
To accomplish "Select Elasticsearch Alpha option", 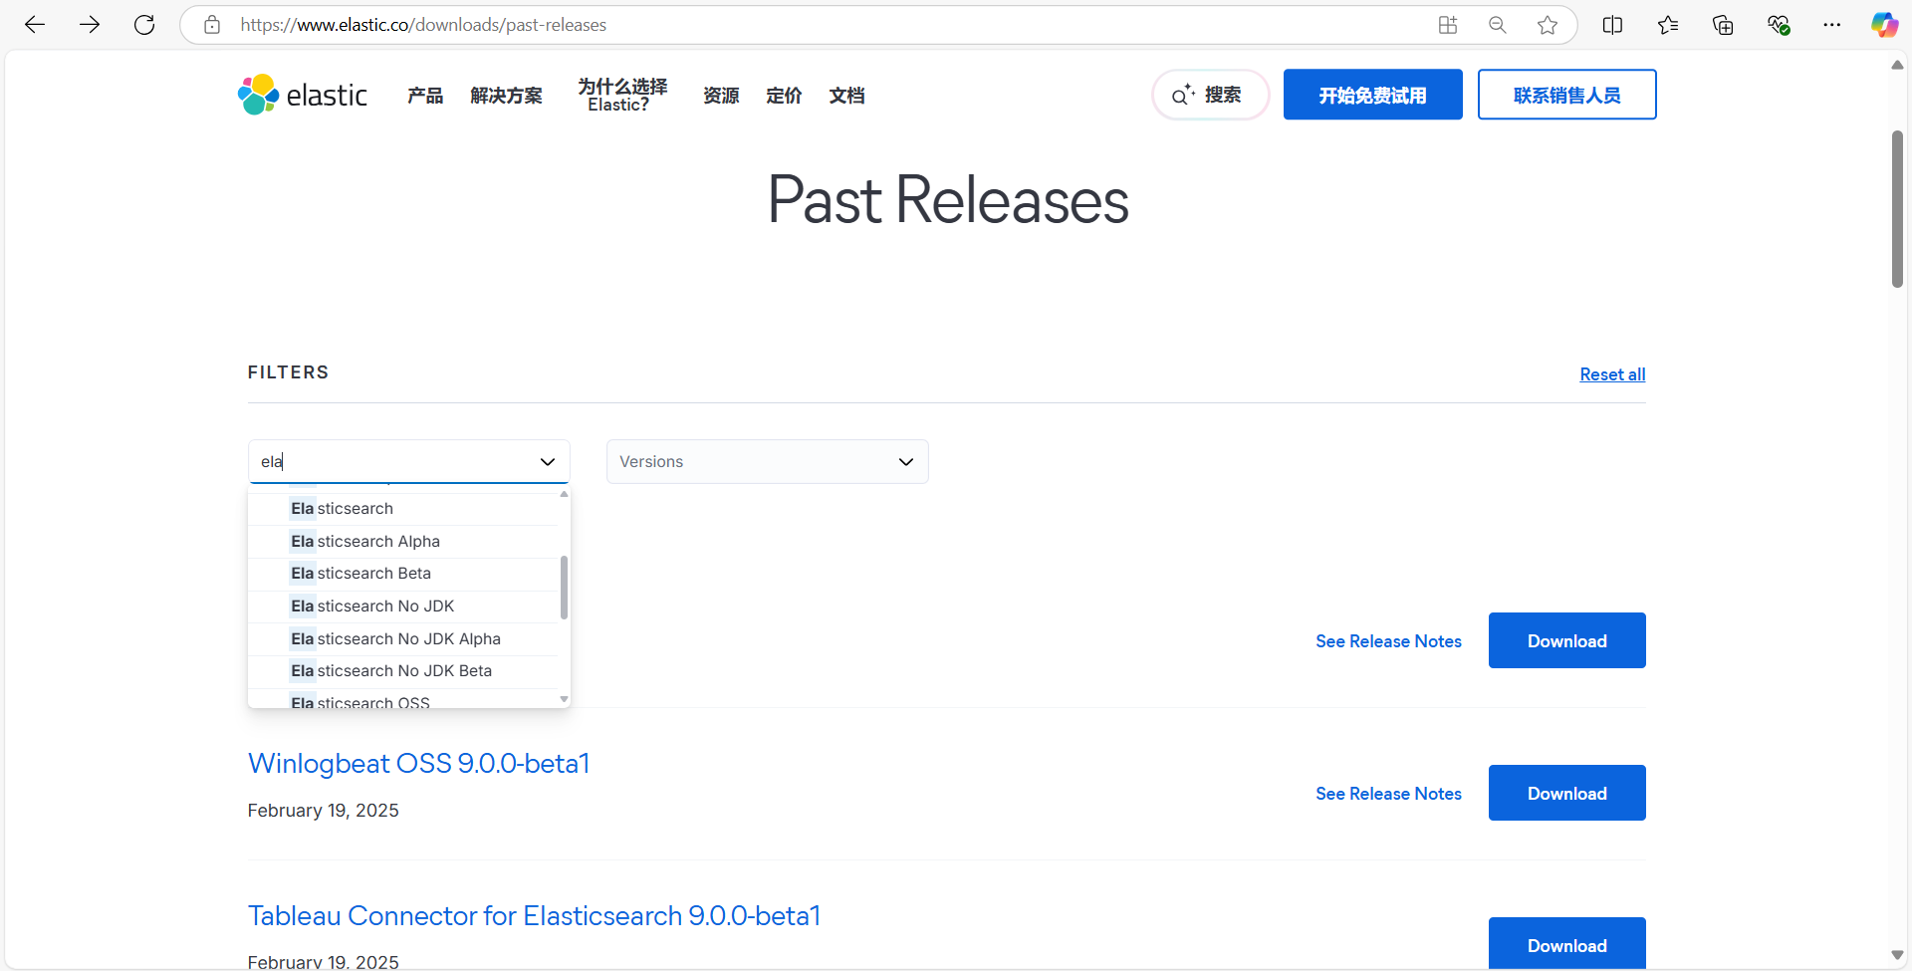I will pyautogui.click(x=403, y=542).
